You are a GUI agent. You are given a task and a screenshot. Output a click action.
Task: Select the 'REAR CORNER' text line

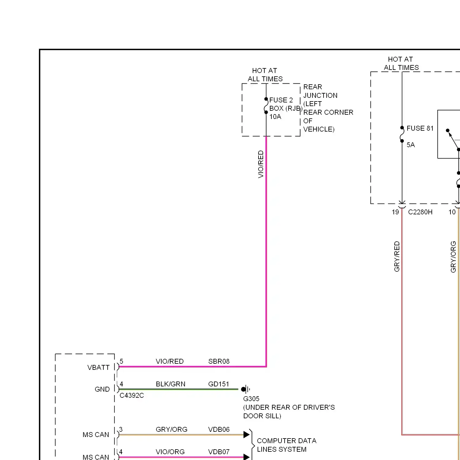click(328, 112)
